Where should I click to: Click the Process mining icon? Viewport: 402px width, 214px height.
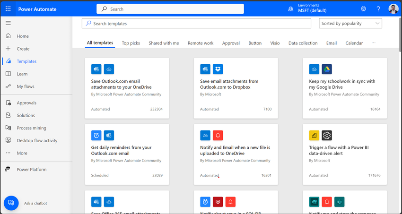(x=8, y=128)
